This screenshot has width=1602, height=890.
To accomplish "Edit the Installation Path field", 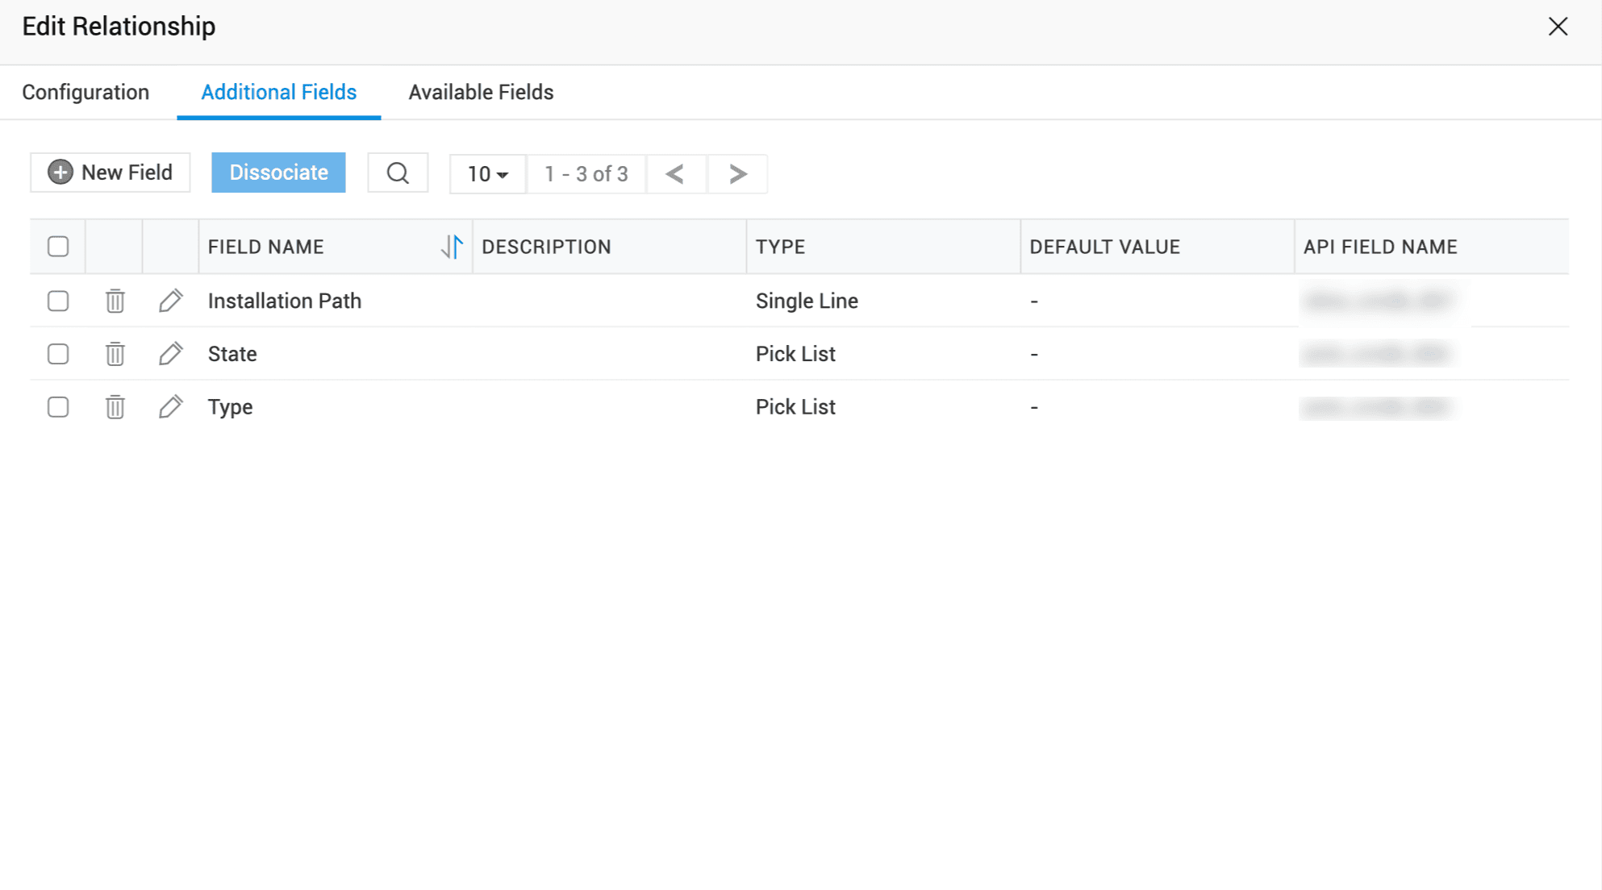I will pyautogui.click(x=170, y=301).
